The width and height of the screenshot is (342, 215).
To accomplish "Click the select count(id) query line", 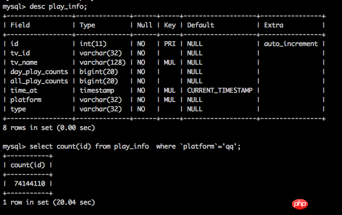I will 135,146.
